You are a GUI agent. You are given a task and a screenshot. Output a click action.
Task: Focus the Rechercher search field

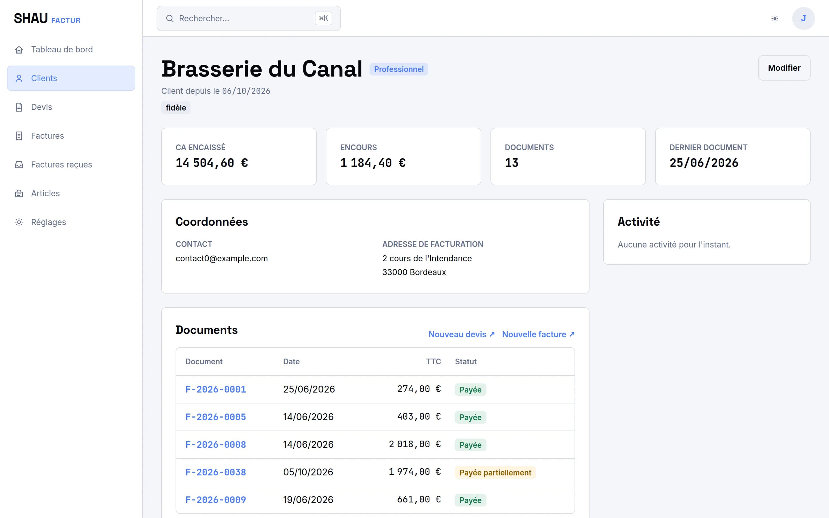click(x=248, y=18)
